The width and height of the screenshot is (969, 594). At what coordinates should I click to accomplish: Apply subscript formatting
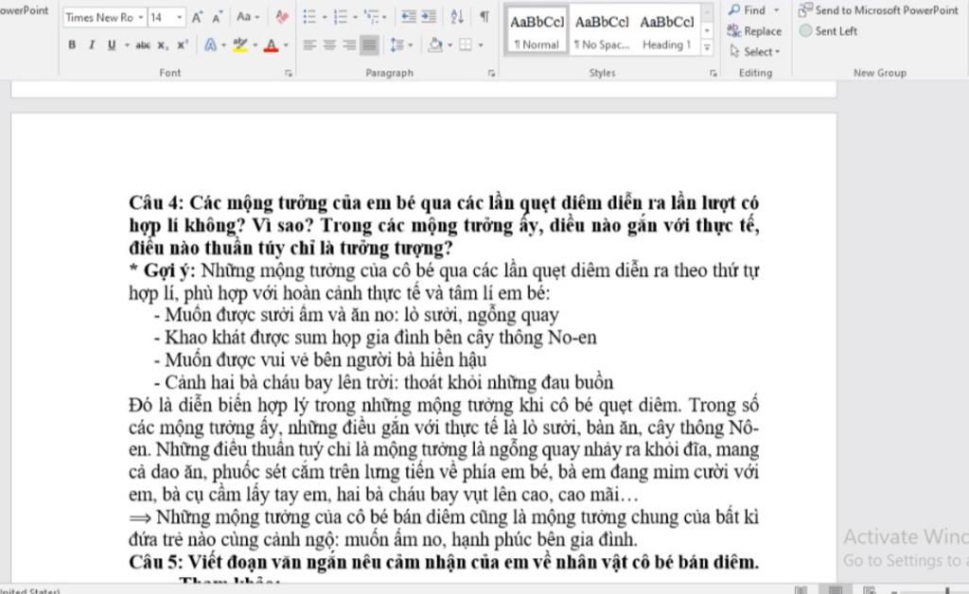(162, 45)
